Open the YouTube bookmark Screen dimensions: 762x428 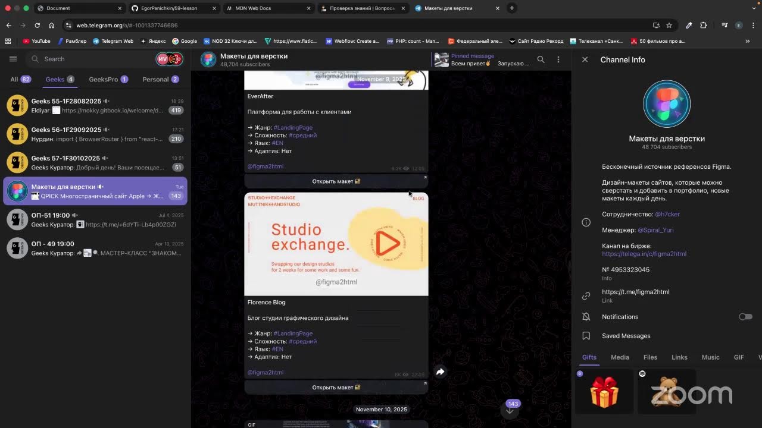coord(36,41)
